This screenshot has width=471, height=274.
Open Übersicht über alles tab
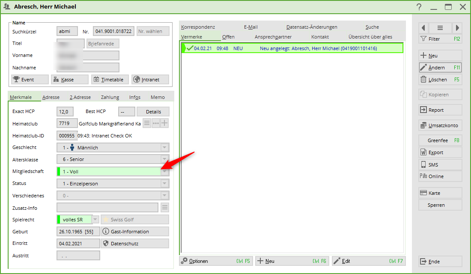[x=370, y=37]
